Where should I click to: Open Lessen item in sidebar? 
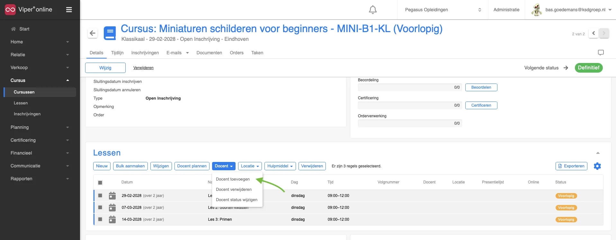[21, 103]
